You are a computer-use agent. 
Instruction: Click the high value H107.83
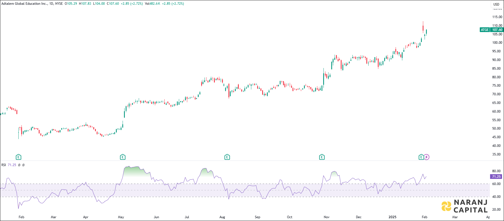click(85, 4)
